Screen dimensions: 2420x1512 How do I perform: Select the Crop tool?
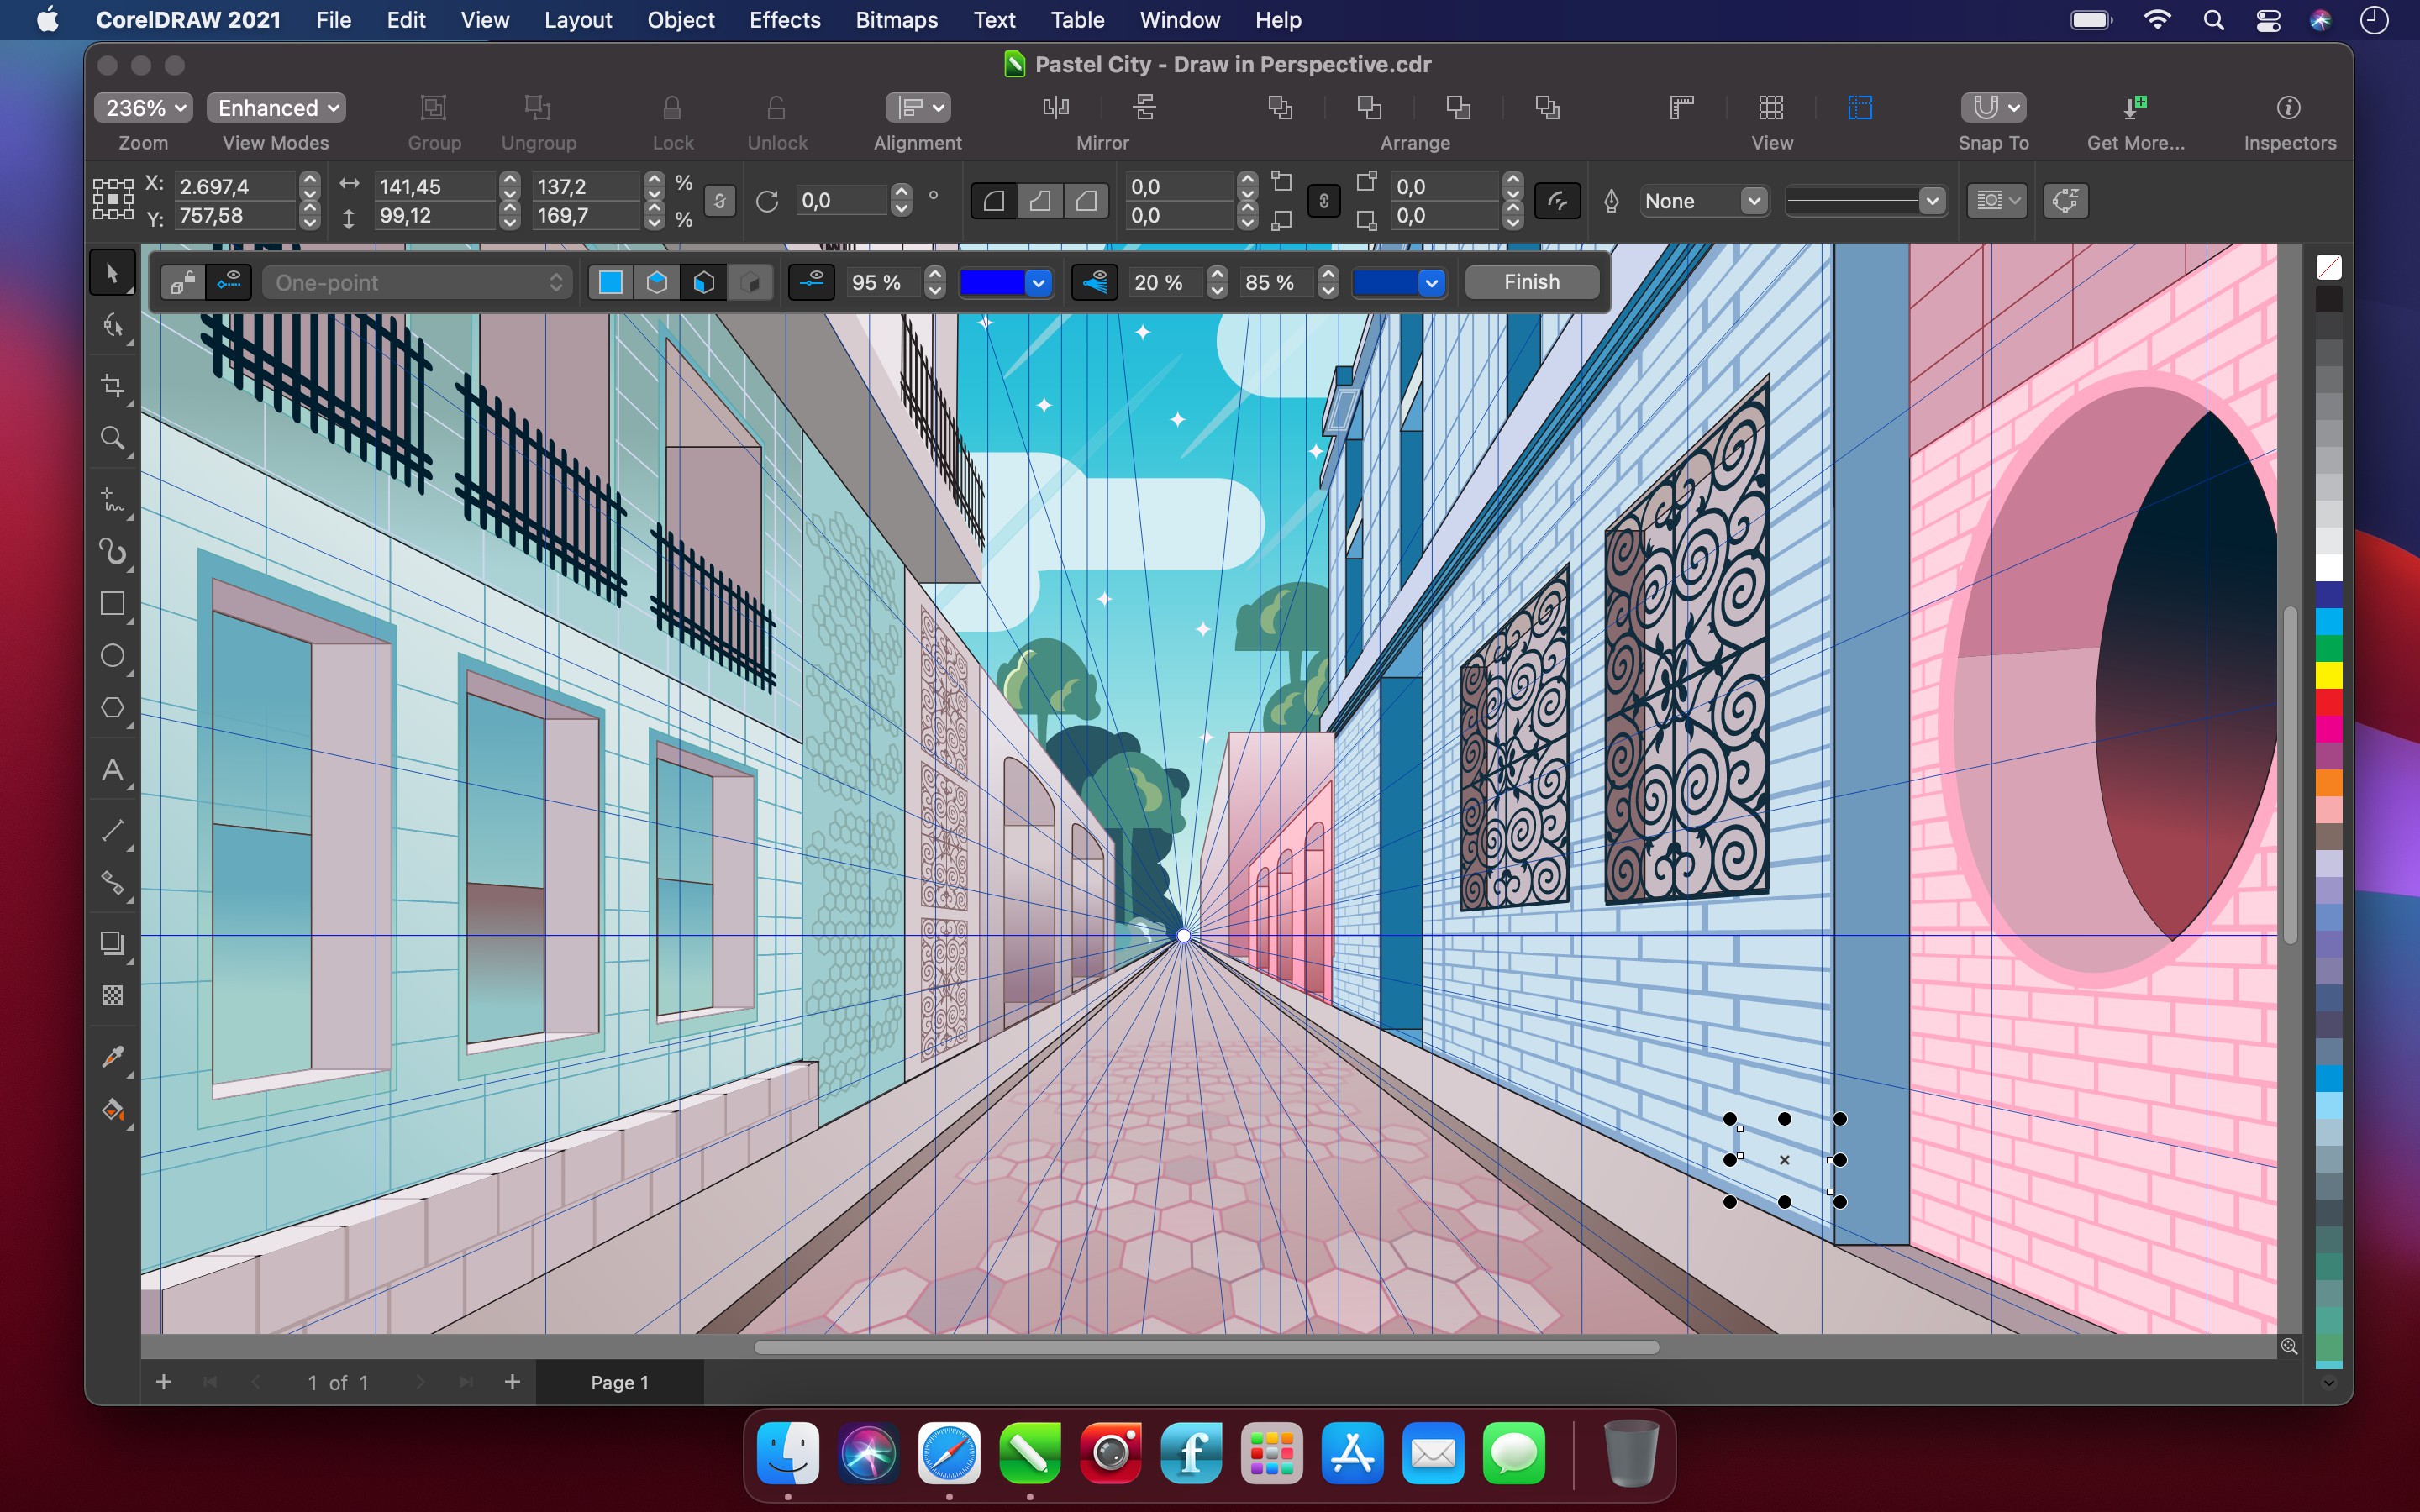[113, 383]
